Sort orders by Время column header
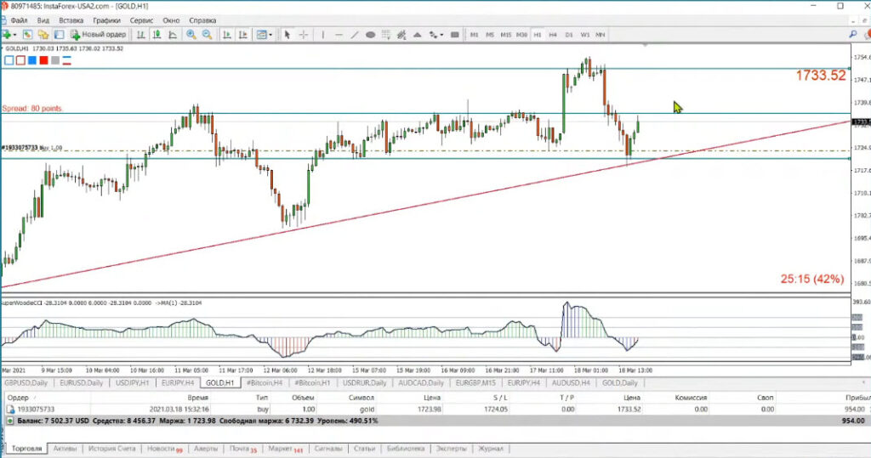 [x=197, y=398]
